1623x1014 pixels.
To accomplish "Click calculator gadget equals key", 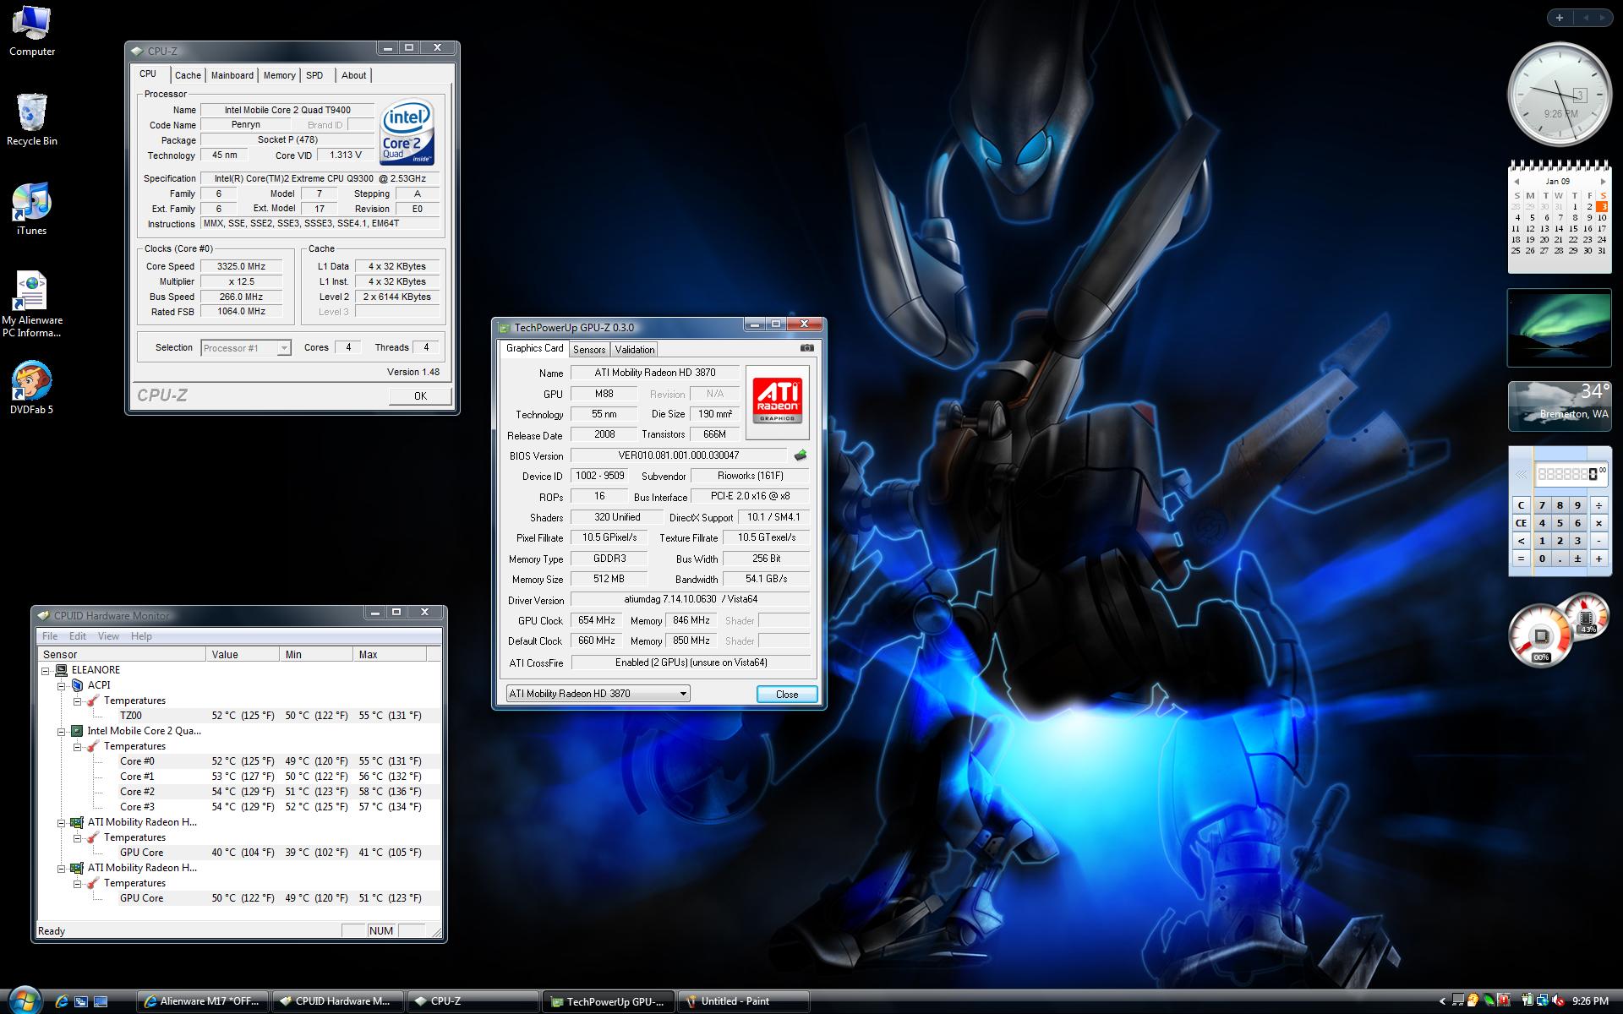I will (x=1521, y=559).
